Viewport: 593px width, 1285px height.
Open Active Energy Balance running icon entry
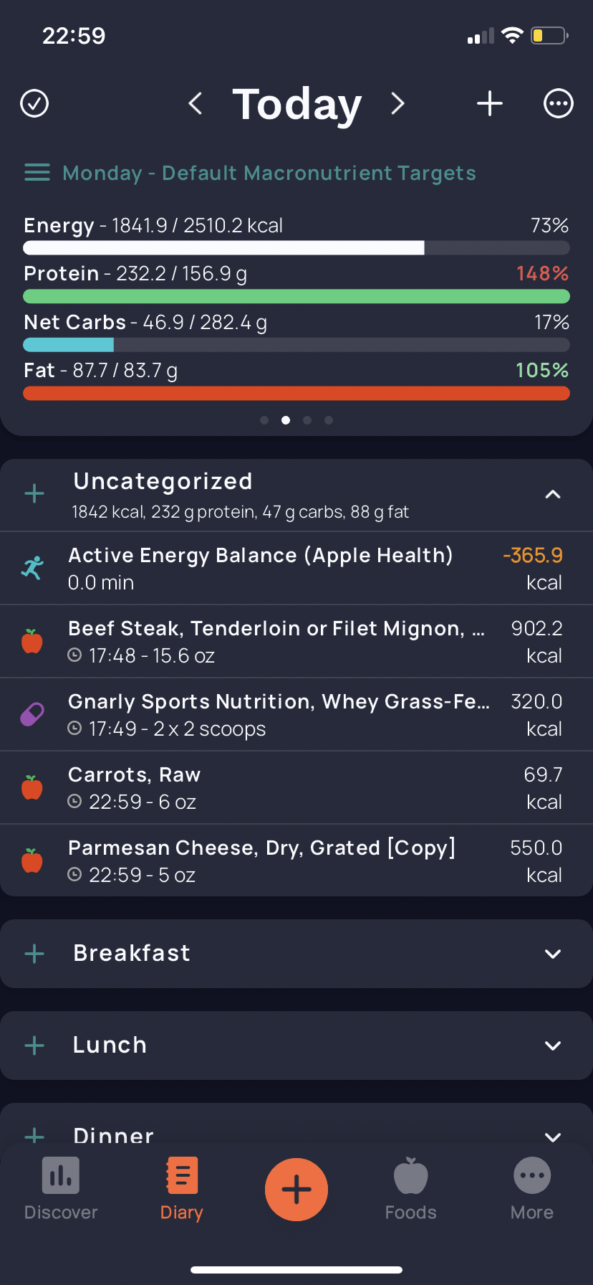[296, 569]
